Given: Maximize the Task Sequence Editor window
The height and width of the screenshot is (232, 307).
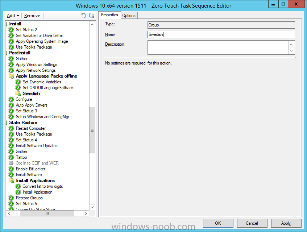Looking at the screenshot, I should pos(283,4).
